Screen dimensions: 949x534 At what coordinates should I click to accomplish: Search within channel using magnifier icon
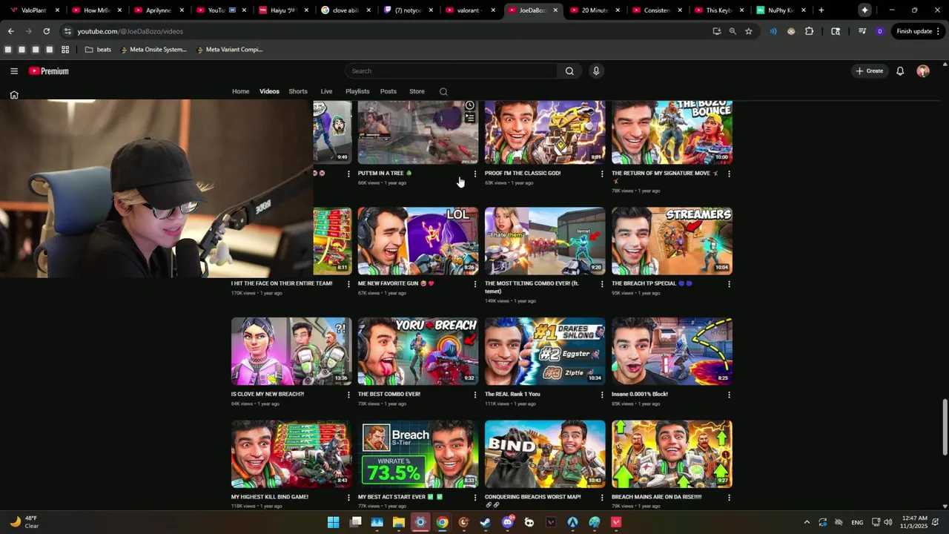[x=443, y=91]
